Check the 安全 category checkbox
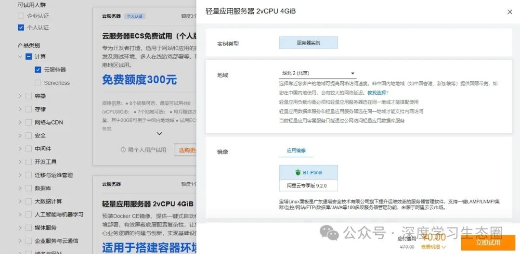 click(x=28, y=136)
